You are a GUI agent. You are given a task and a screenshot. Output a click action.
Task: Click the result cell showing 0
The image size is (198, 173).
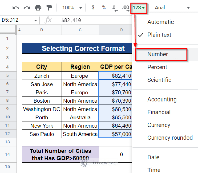pyautogui.click(x=115, y=154)
